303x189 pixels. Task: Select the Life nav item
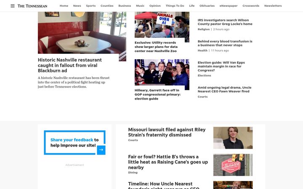pyautogui.click(x=192, y=6)
